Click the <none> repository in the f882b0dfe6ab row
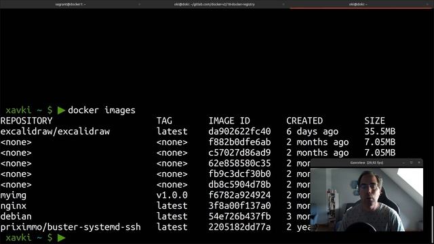The image size is (434, 244). click(x=16, y=142)
